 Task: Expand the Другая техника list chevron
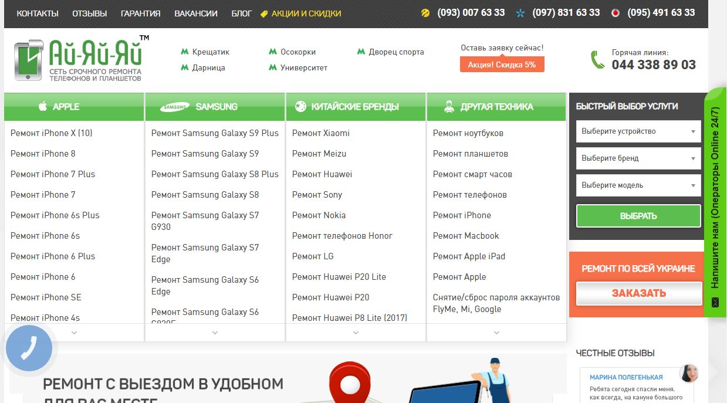(x=496, y=333)
